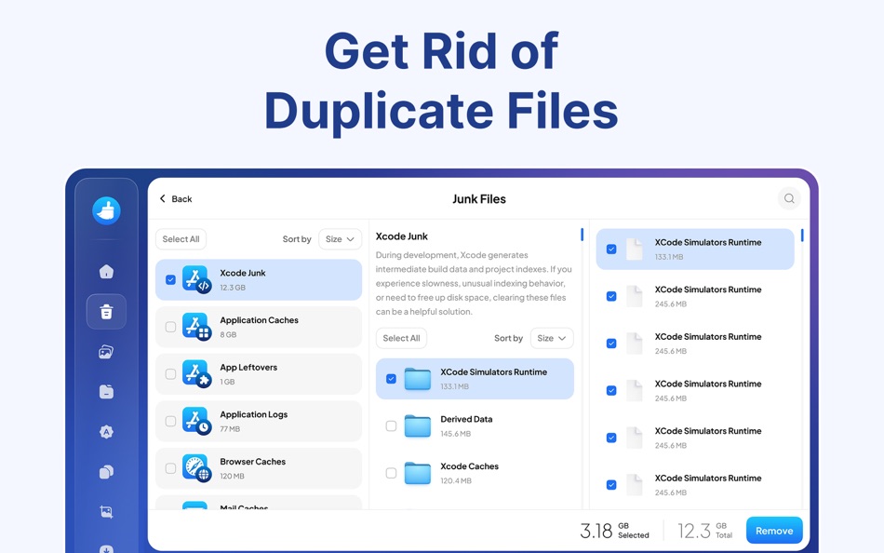Select the trash can Junk Files sidebar icon
Screen dimensions: 884x553
click(x=107, y=312)
